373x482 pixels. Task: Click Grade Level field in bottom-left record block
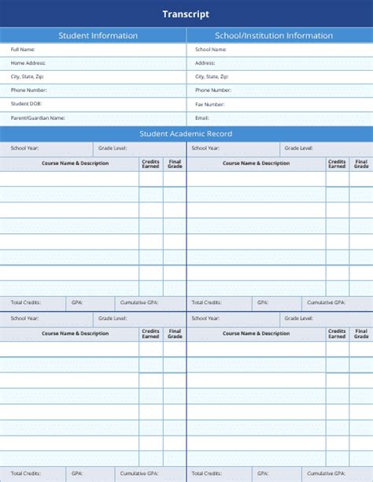(139, 319)
